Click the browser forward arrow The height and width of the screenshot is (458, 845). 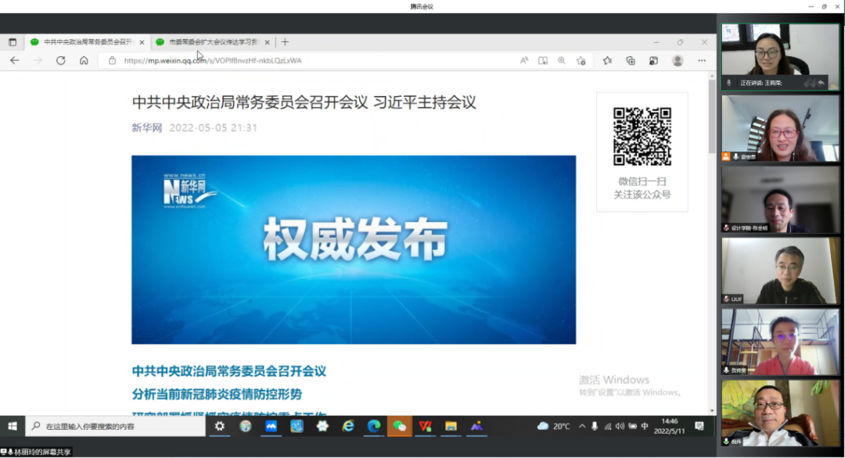[x=38, y=60]
